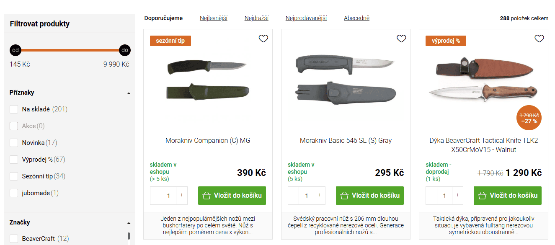555x245 pixels.
Task: Click the plus icon for BeaverCraft dýka quantity
Action: point(457,195)
